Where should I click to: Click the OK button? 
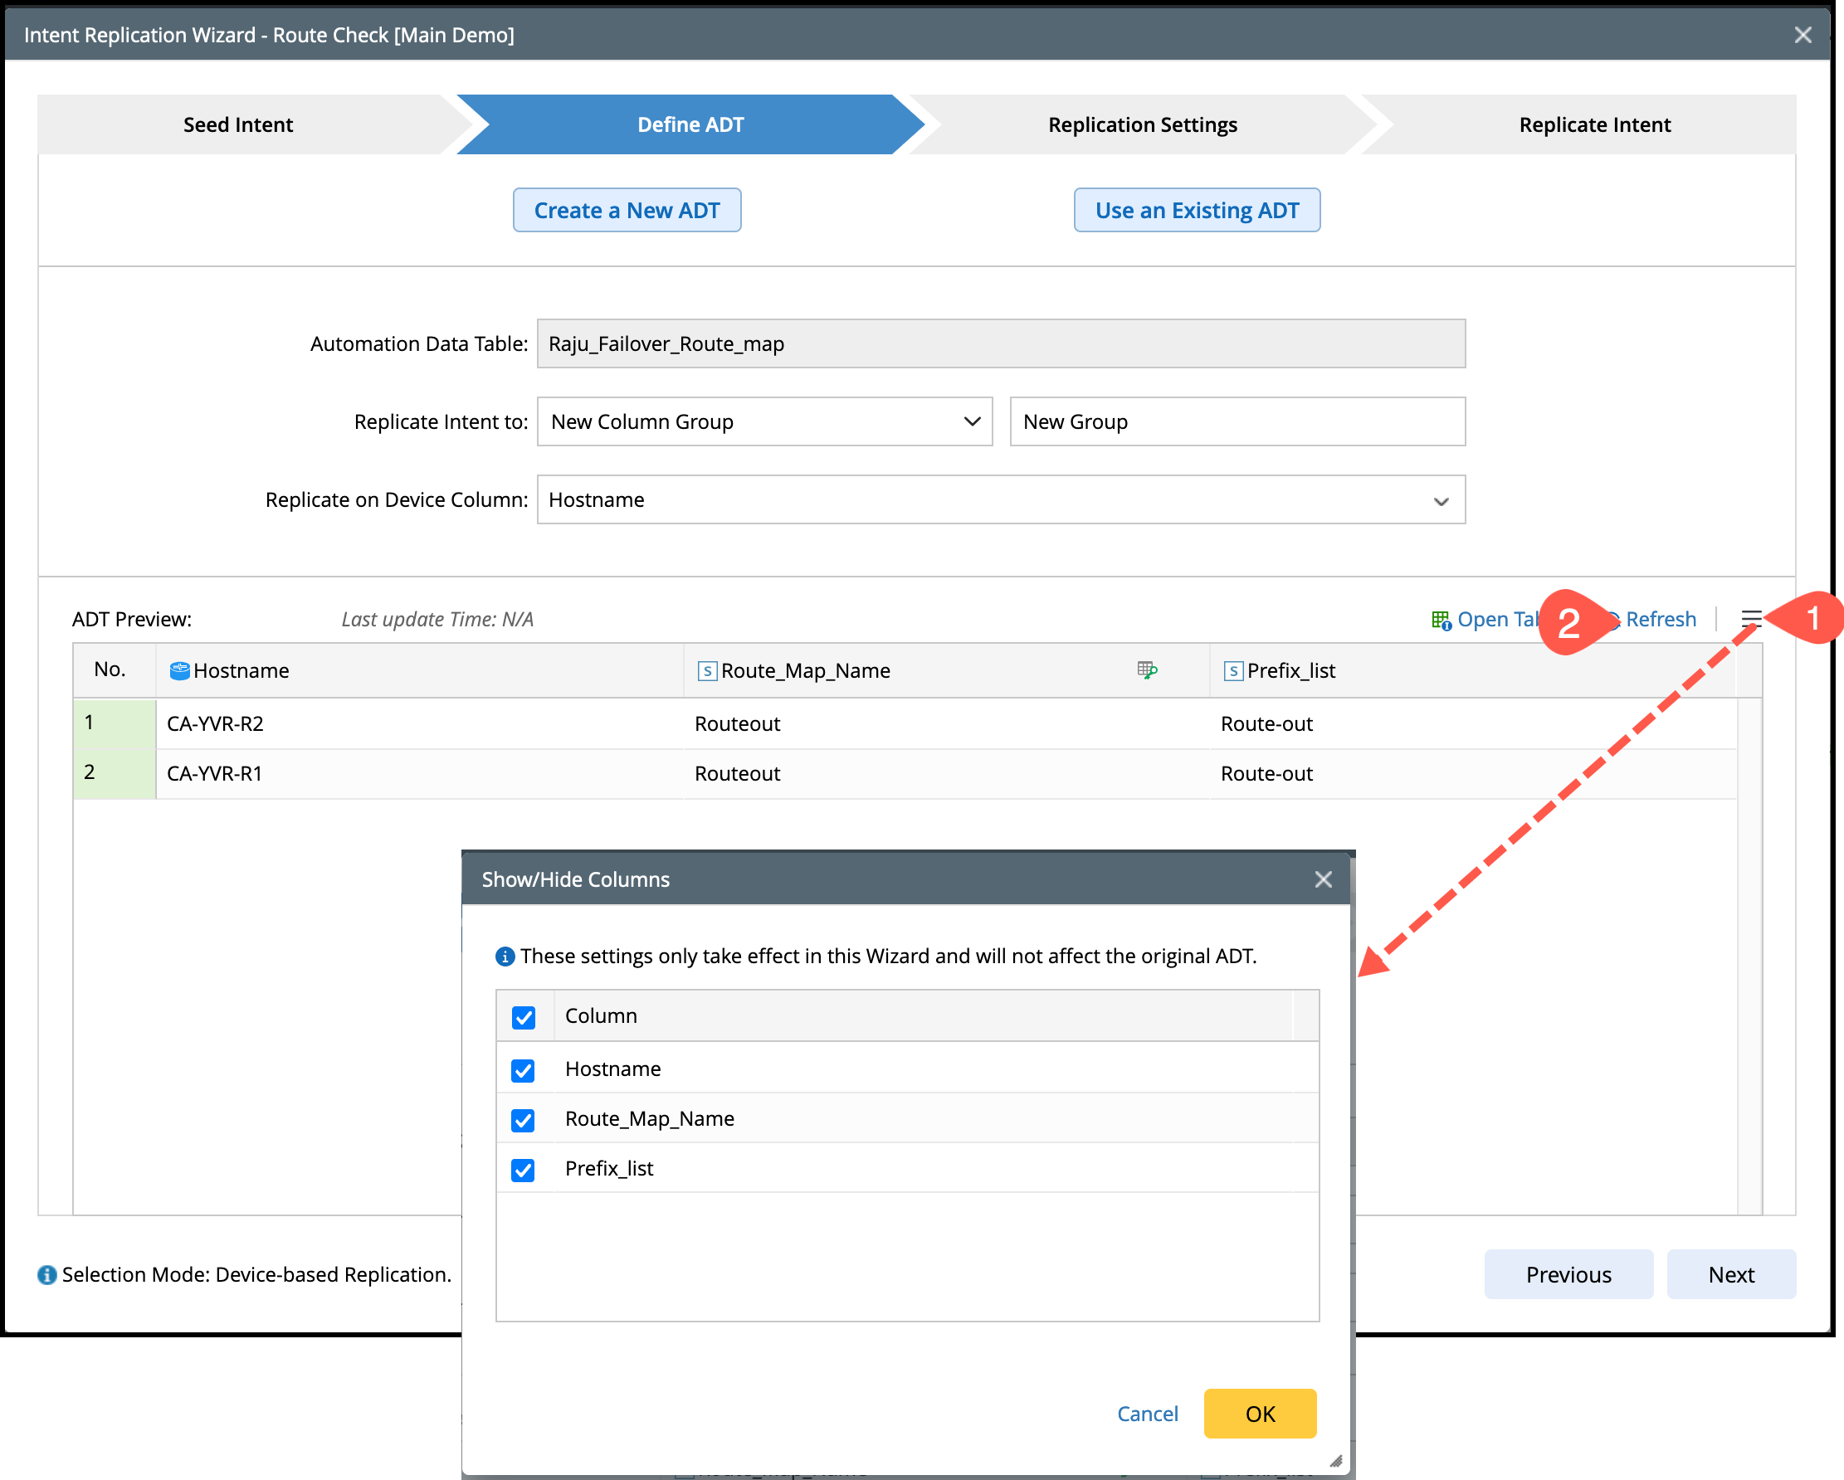click(x=1259, y=1414)
